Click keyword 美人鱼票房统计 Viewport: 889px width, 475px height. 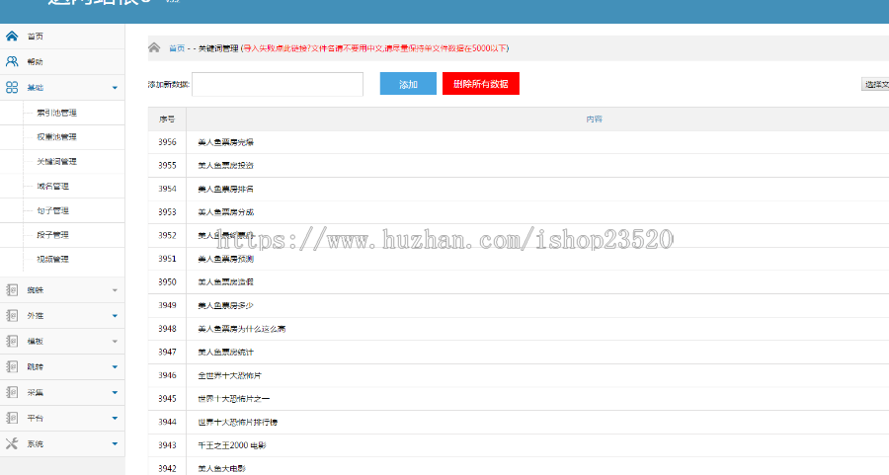pos(225,352)
